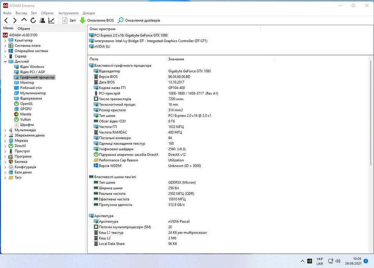
Task: Click the Безпека shield icon
Action: [11, 162]
